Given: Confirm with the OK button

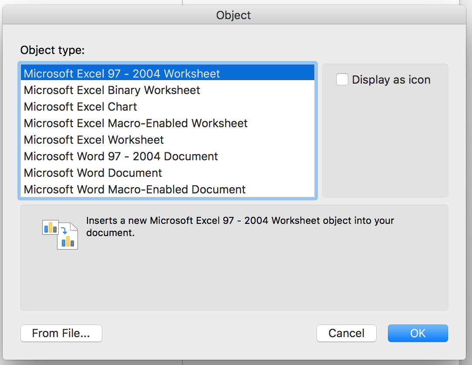Looking at the screenshot, I should pos(418,333).
